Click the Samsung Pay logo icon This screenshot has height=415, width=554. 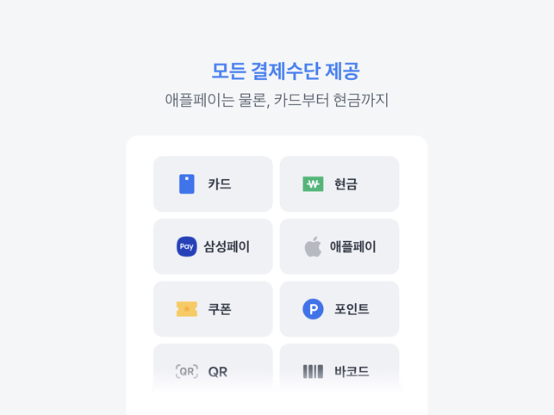[x=187, y=246]
